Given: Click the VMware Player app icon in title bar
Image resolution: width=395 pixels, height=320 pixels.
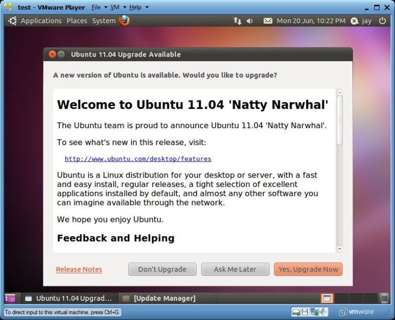Looking at the screenshot, I should (x=8, y=7).
